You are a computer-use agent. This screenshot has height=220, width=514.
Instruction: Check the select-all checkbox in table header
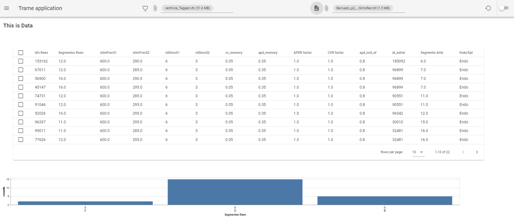(x=21, y=53)
